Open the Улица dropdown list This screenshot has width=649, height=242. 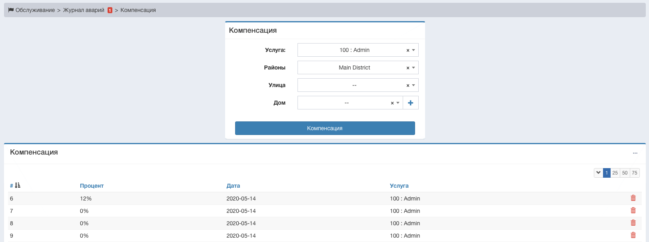coord(413,85)
